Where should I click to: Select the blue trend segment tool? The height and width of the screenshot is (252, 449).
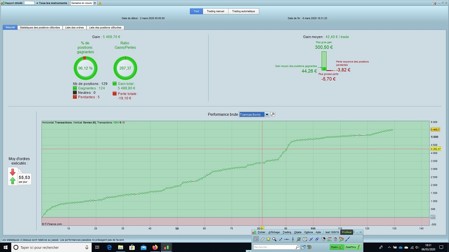348,239
